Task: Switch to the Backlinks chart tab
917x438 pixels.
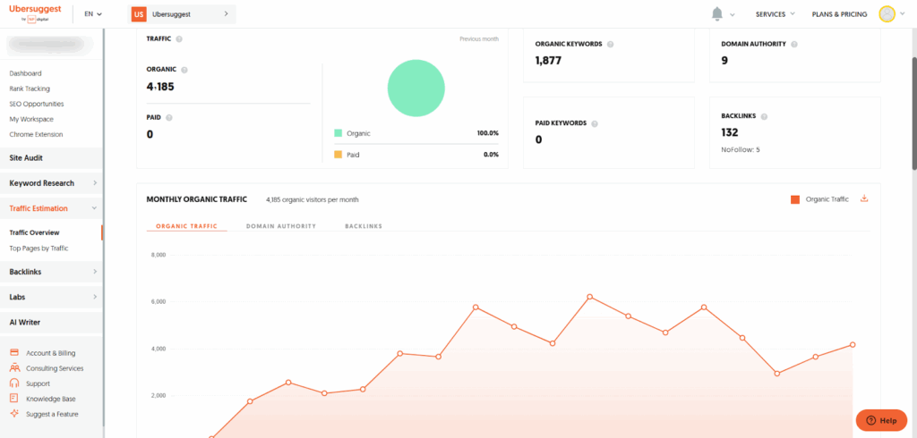Action: click(363, 226)
